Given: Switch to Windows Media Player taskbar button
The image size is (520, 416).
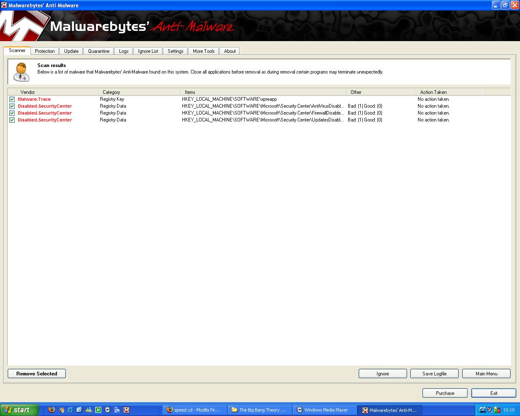Looking at the screenshot, I should pos(325,410).
